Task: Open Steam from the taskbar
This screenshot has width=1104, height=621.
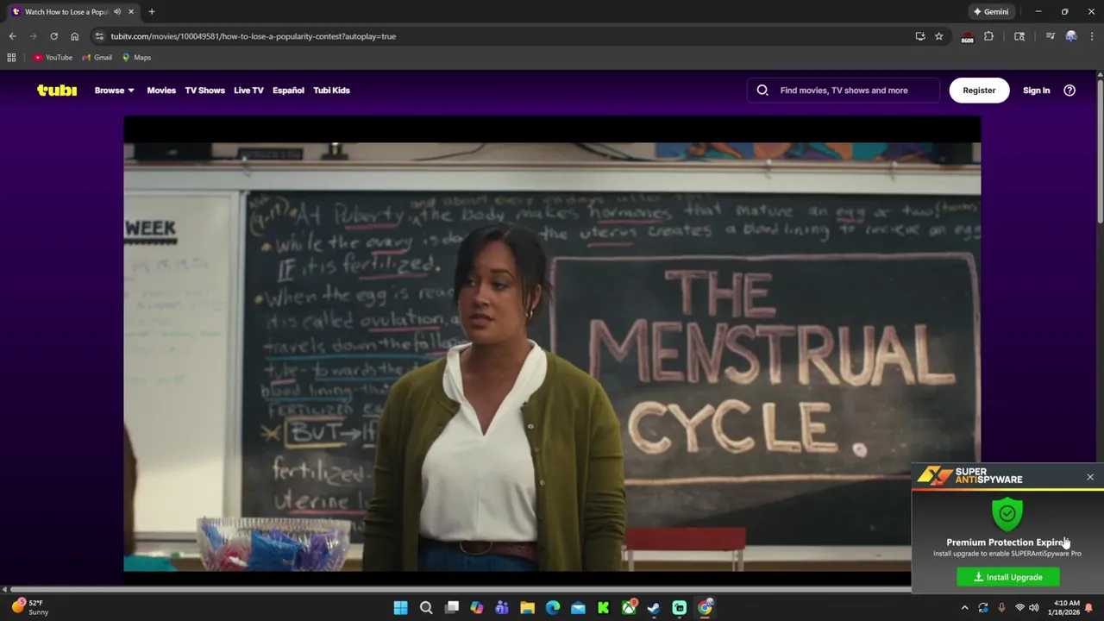Action: (654, 608)
